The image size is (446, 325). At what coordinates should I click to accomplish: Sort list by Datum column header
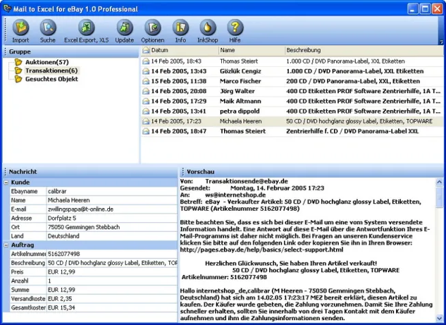tap(161, 51)
